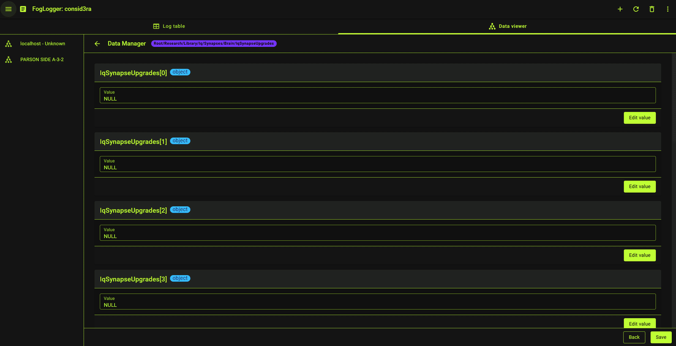Click the IqSynapseUpgrades[0] heading text
The image size is (676, 346).
coord(134,73)
